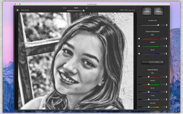Click the Channel Mixer Yellow stepper arrows
Screen dimensions: 183x114
pyautogui.click(x=166, y=107)
